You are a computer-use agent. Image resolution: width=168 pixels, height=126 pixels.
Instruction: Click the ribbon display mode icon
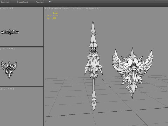(x=50, y=2)
